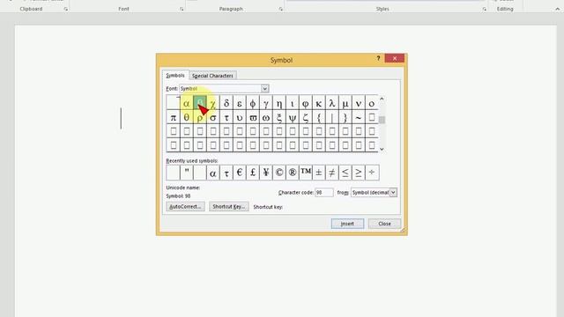Select the psi symbol in the grid
Viewport: 564px width, 317px height.
point(293,117)
